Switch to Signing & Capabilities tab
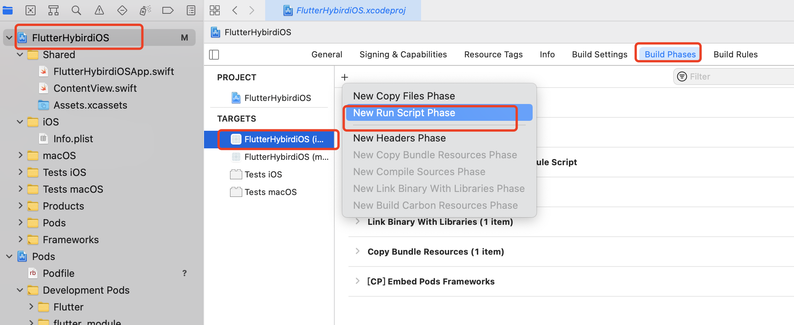 [x=403, y=54]
